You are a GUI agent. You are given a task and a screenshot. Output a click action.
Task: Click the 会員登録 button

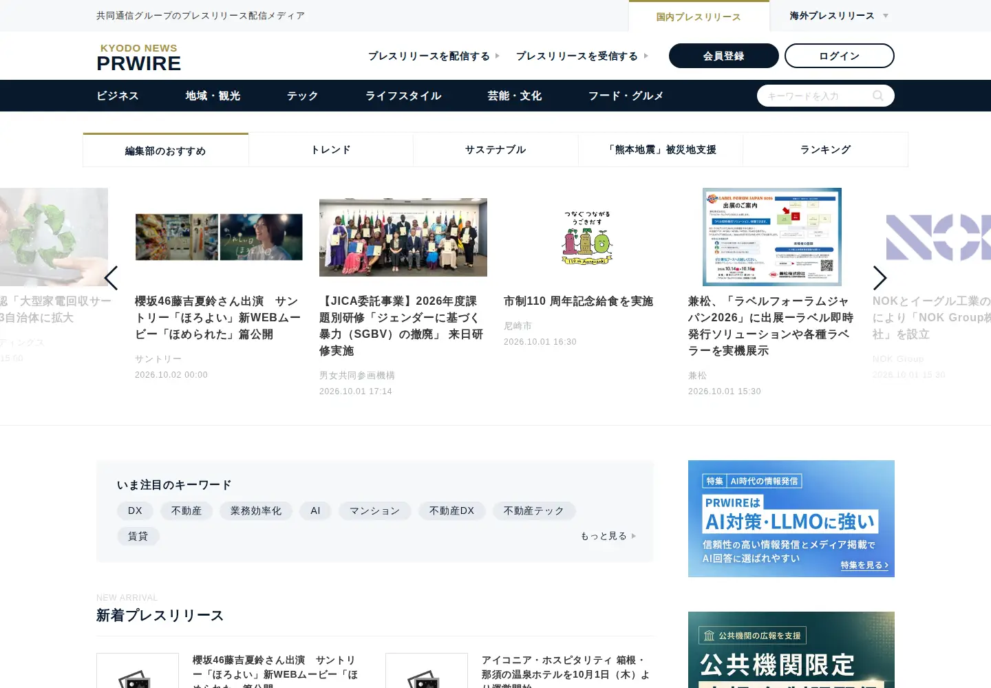(724, 56)
